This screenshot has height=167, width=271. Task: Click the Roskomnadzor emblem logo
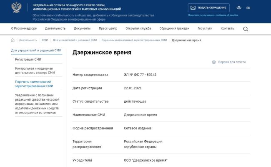18,8
